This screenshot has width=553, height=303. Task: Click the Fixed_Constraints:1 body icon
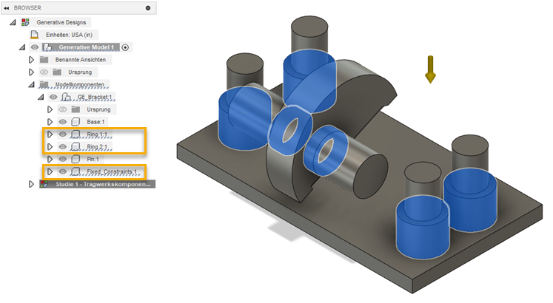[x=76, y=171]
